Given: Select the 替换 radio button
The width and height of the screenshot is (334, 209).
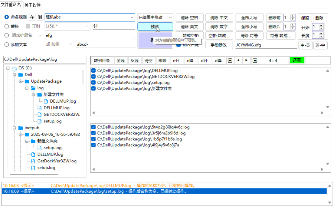Looking at the screenshot, I should coord(7,26).
